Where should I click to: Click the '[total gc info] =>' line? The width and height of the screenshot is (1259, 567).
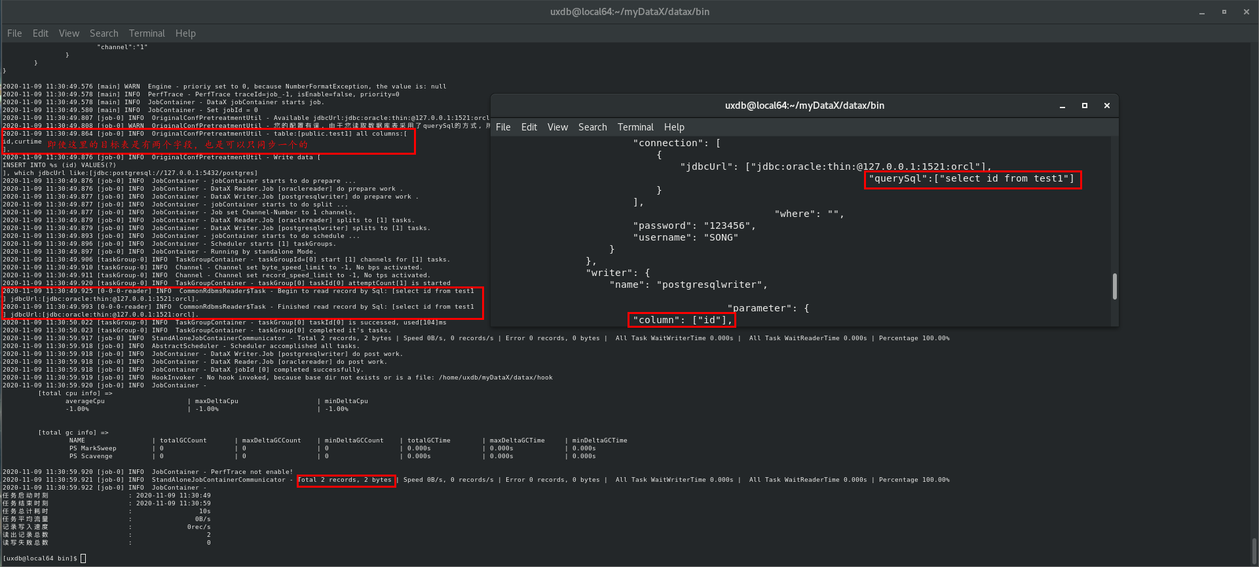73,433
